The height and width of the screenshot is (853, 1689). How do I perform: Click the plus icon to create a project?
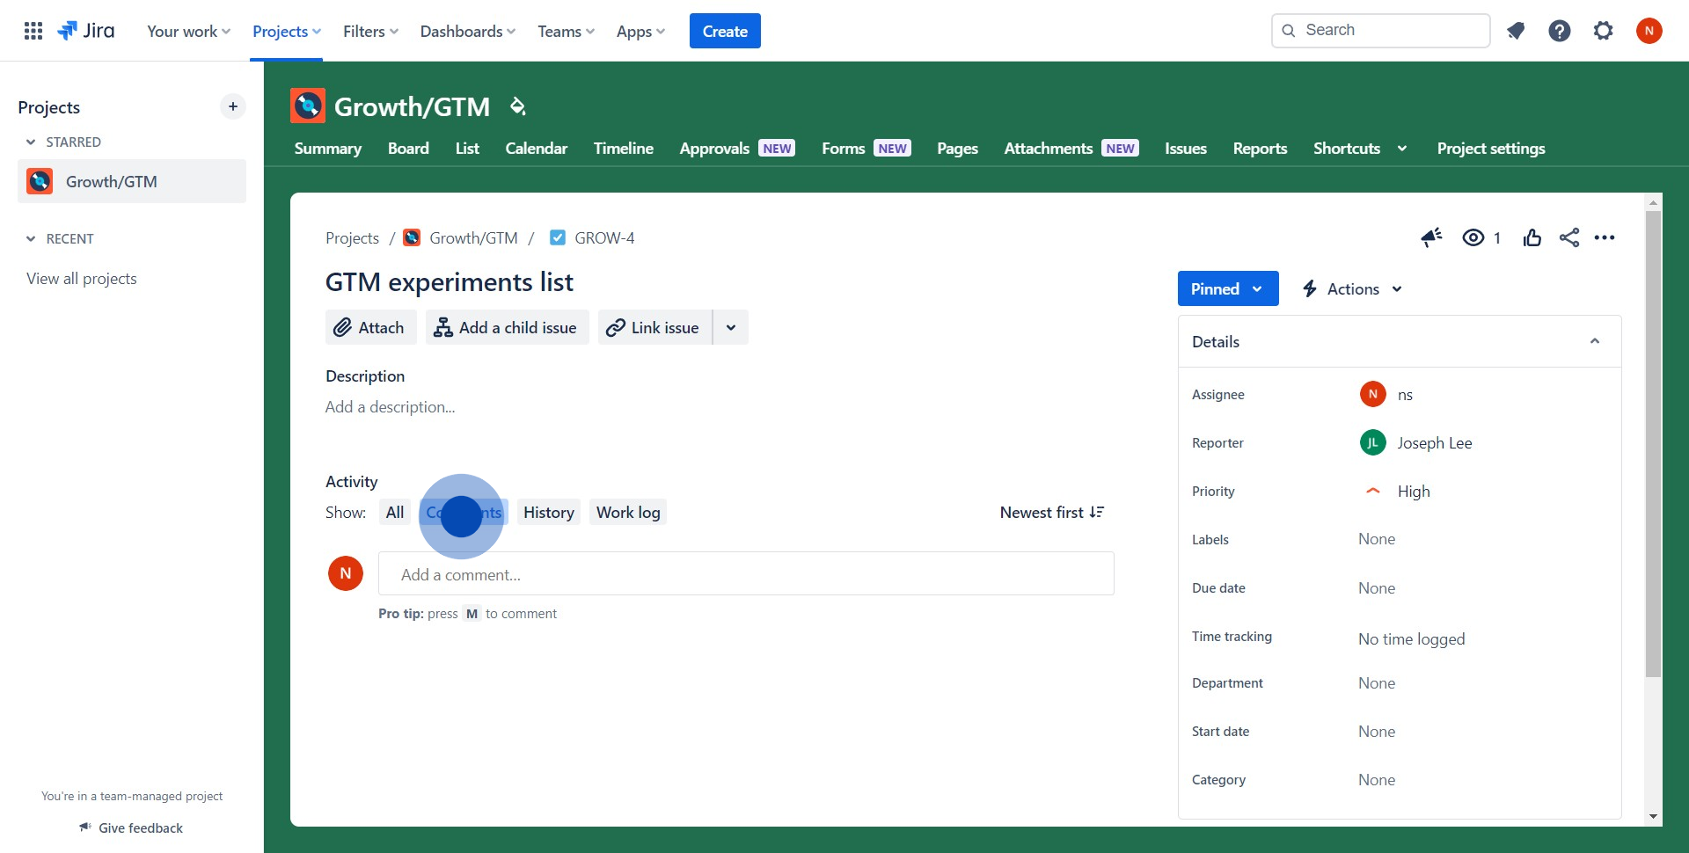[x=233, y=106]
